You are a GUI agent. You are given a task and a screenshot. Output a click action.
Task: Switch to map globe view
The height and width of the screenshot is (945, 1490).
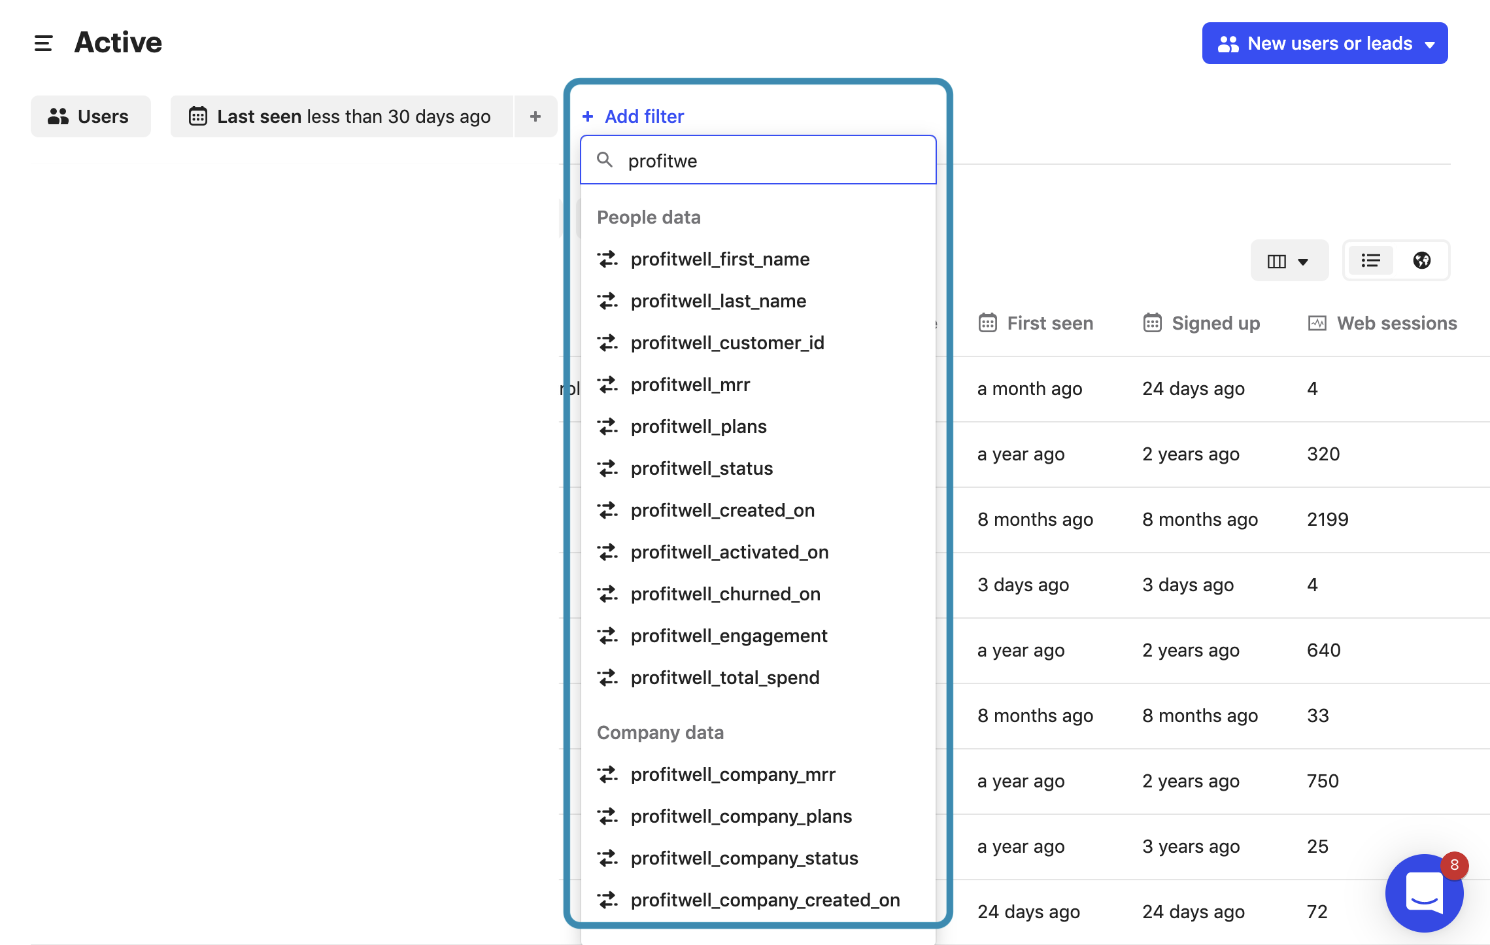coord(1422,261)
